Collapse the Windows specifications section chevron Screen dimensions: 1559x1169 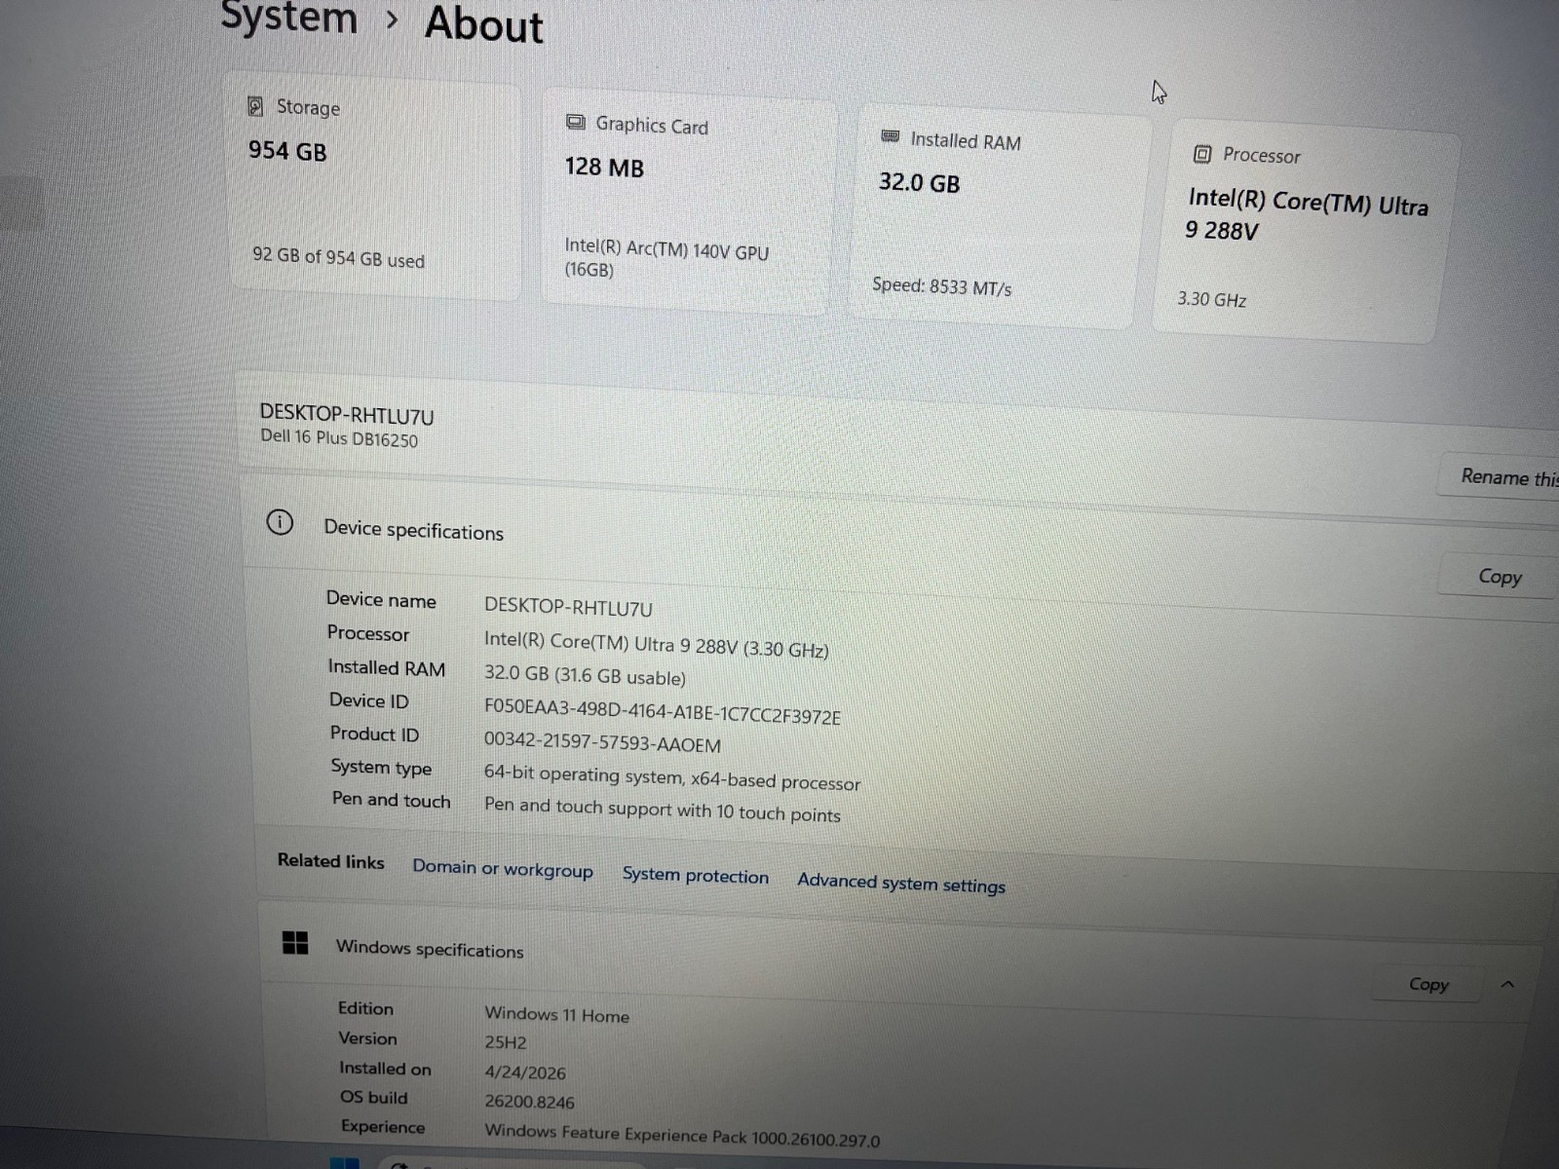(1507, 984)
